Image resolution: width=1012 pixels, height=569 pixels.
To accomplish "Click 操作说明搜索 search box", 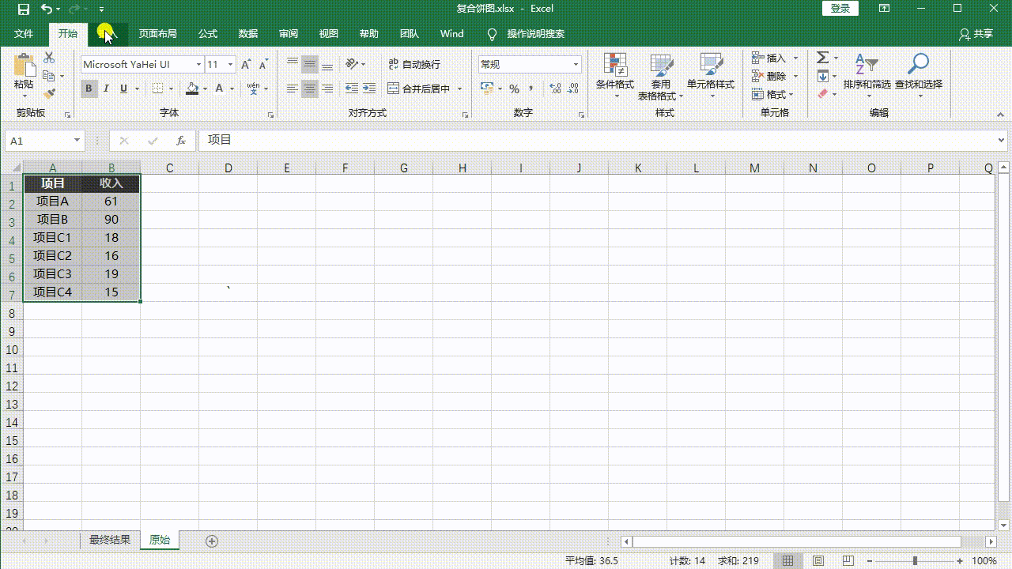I will click(535, 34).
